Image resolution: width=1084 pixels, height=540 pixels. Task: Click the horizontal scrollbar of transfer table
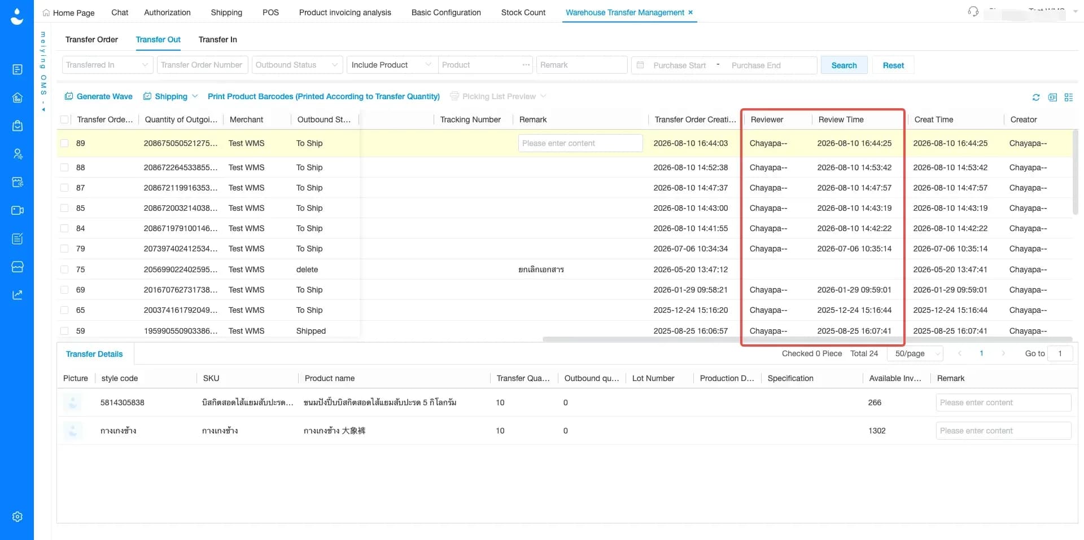click(x=807, y=339)
